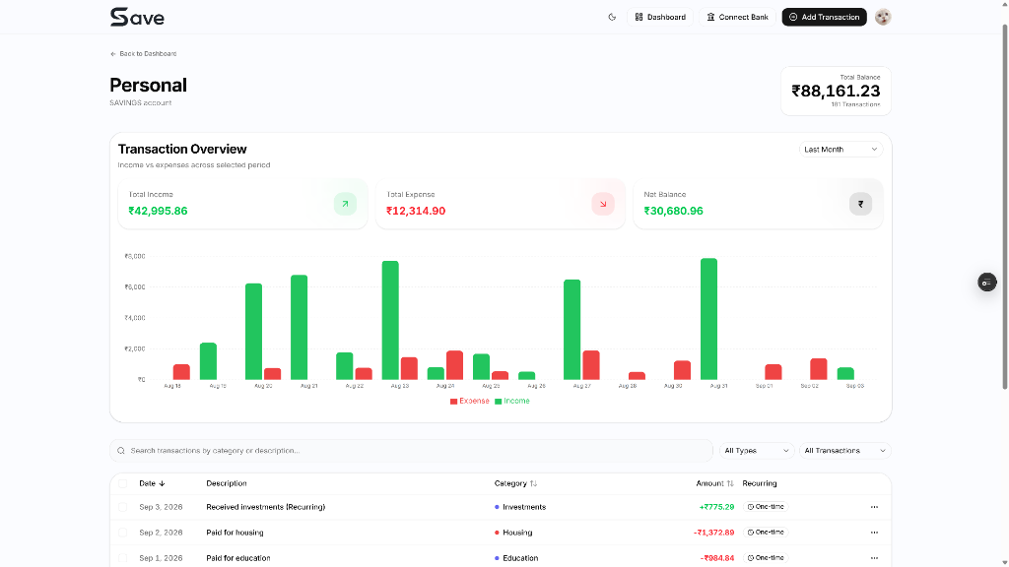Click the Net Balance rupee icon
Screen dimensions: 1009x567
click(860, 204)
